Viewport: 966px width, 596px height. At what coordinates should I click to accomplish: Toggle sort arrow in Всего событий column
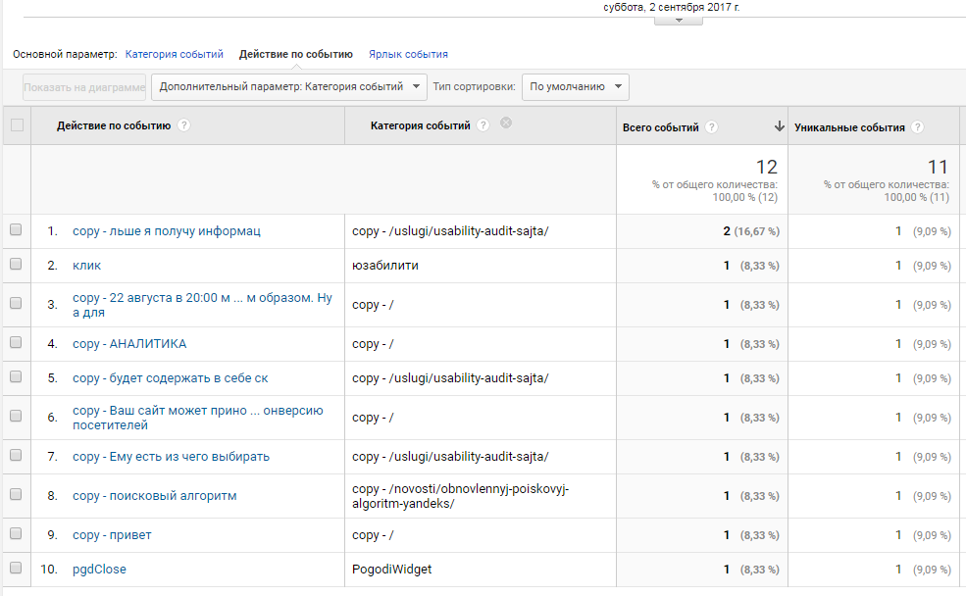point(780,126)
